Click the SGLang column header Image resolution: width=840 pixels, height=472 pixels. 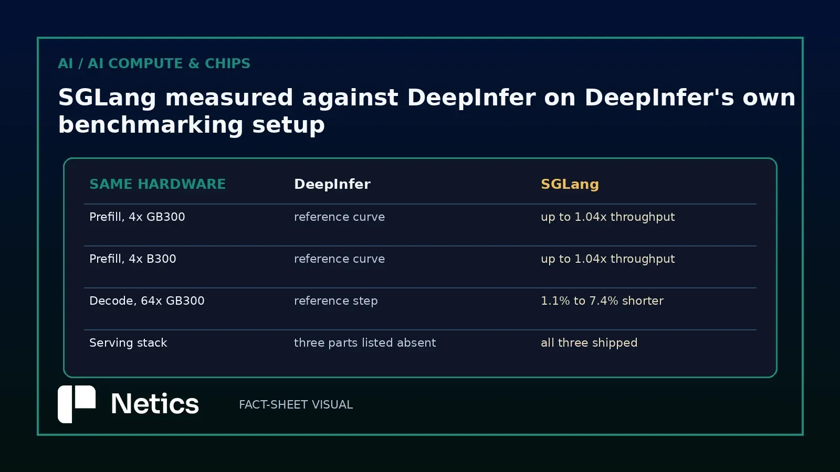click(570, 184)
